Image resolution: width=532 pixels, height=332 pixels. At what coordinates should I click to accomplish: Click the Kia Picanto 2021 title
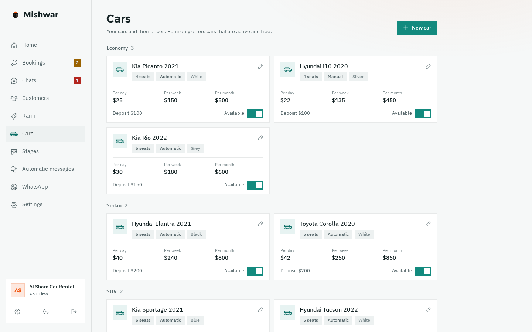pos(155,66)
